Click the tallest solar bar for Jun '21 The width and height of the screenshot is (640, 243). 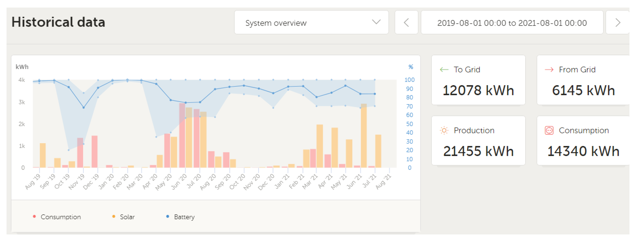[x=363, y=136]
